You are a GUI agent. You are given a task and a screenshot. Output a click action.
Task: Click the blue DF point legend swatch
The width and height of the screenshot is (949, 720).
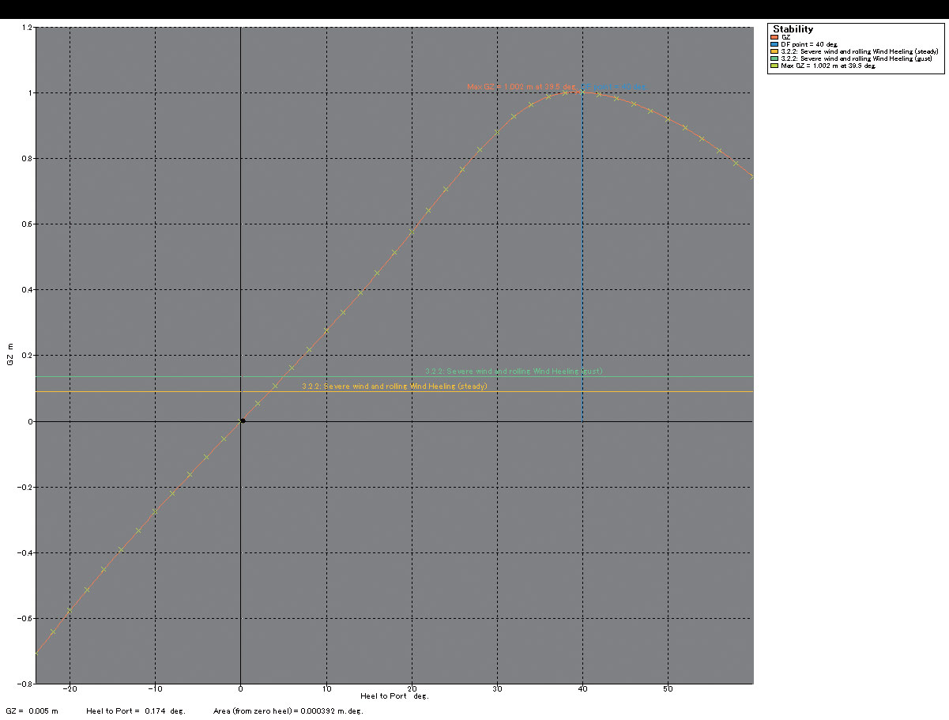tap(775, 44)
